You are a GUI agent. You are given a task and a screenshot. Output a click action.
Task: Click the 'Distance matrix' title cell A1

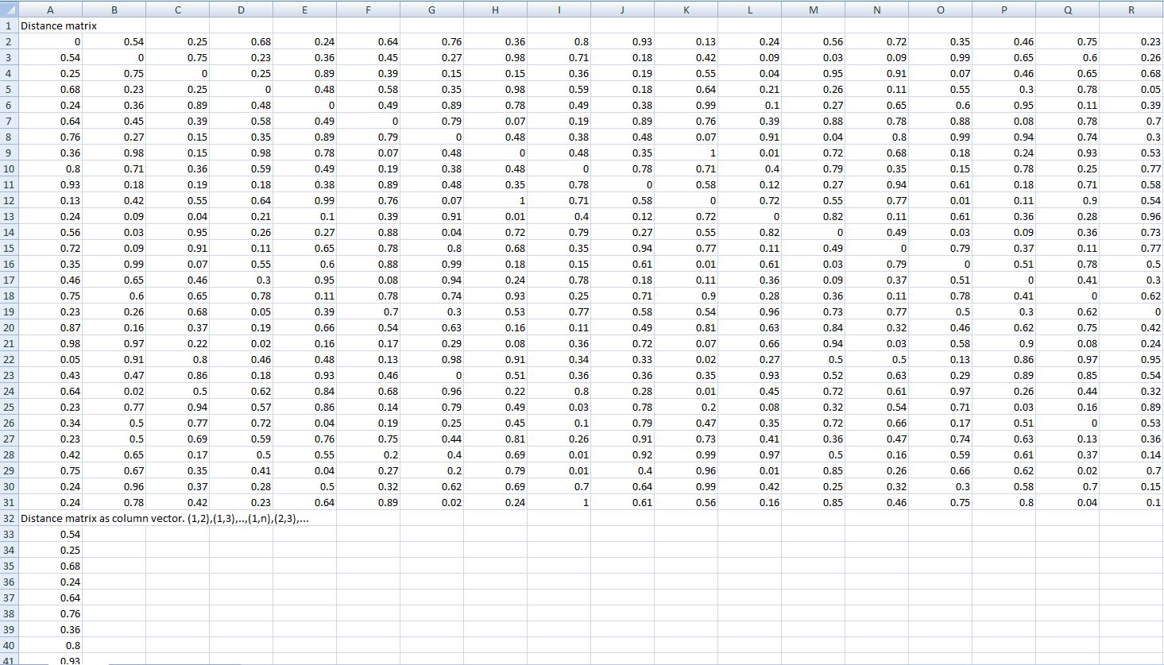click(x=50, y=25)
